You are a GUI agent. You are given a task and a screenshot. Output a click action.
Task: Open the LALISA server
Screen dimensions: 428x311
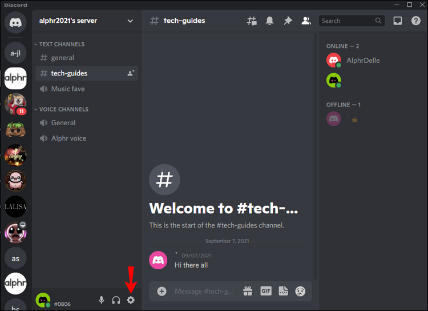pos(15,206)
